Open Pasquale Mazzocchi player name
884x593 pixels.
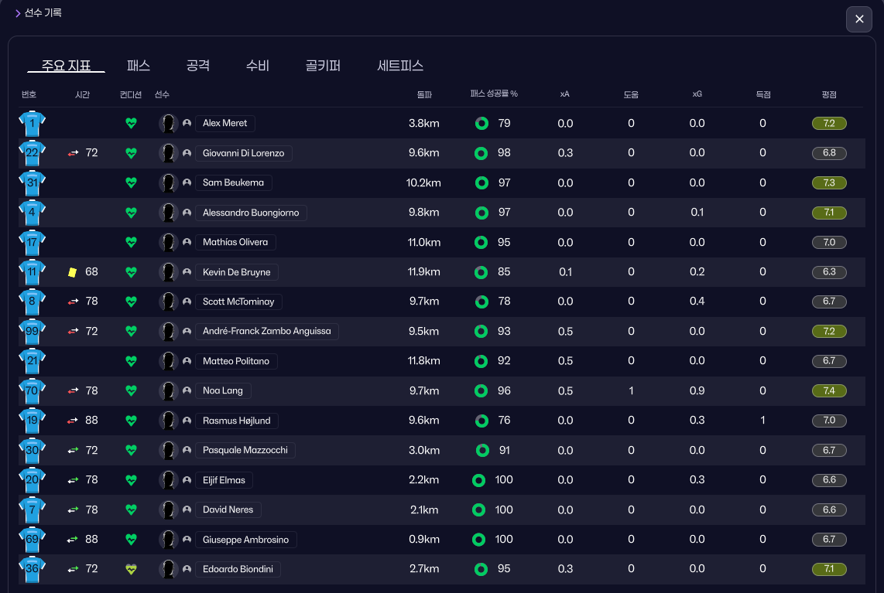[245, 451]
